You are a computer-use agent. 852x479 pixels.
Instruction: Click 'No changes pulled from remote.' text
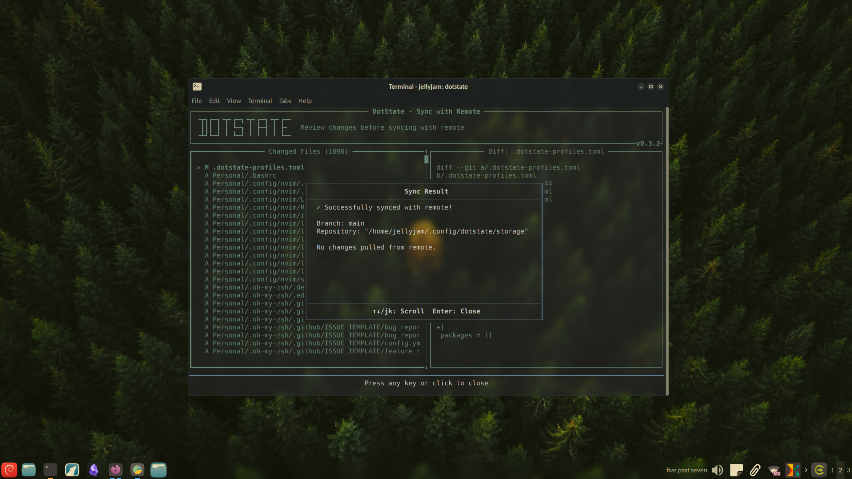[376, 247]
